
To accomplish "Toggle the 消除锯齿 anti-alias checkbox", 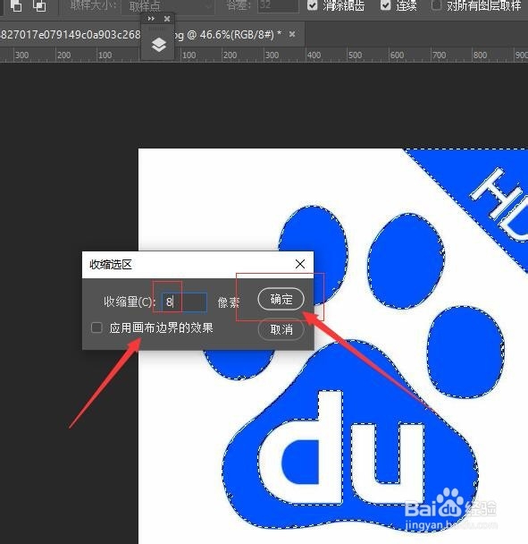I will point(312,4).
